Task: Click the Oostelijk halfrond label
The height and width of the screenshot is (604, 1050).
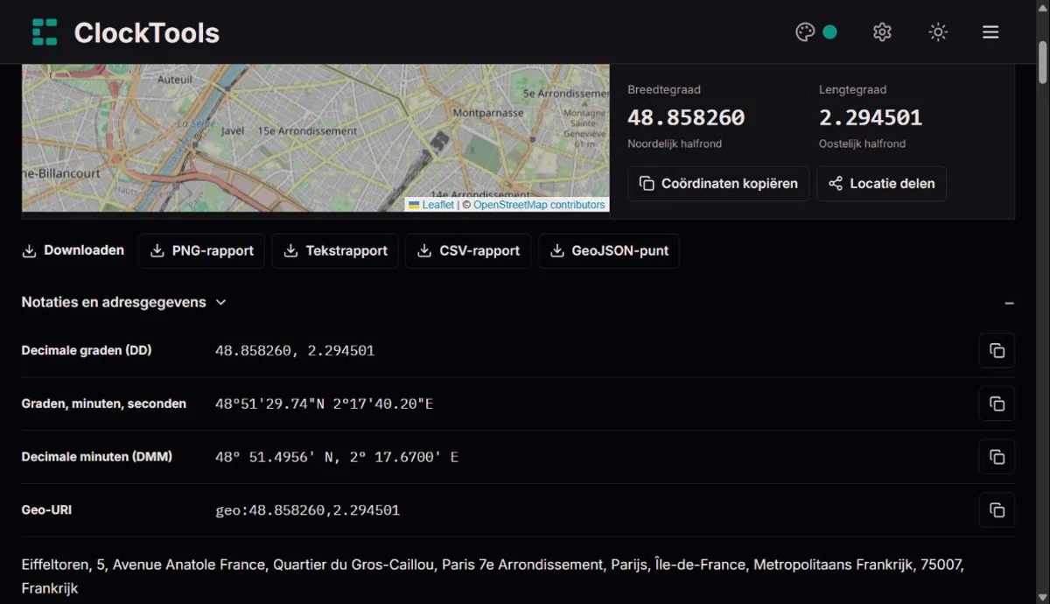Action: click(862, 144)
